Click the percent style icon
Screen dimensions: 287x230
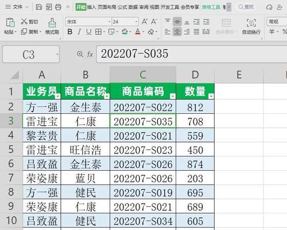point(285,32)
